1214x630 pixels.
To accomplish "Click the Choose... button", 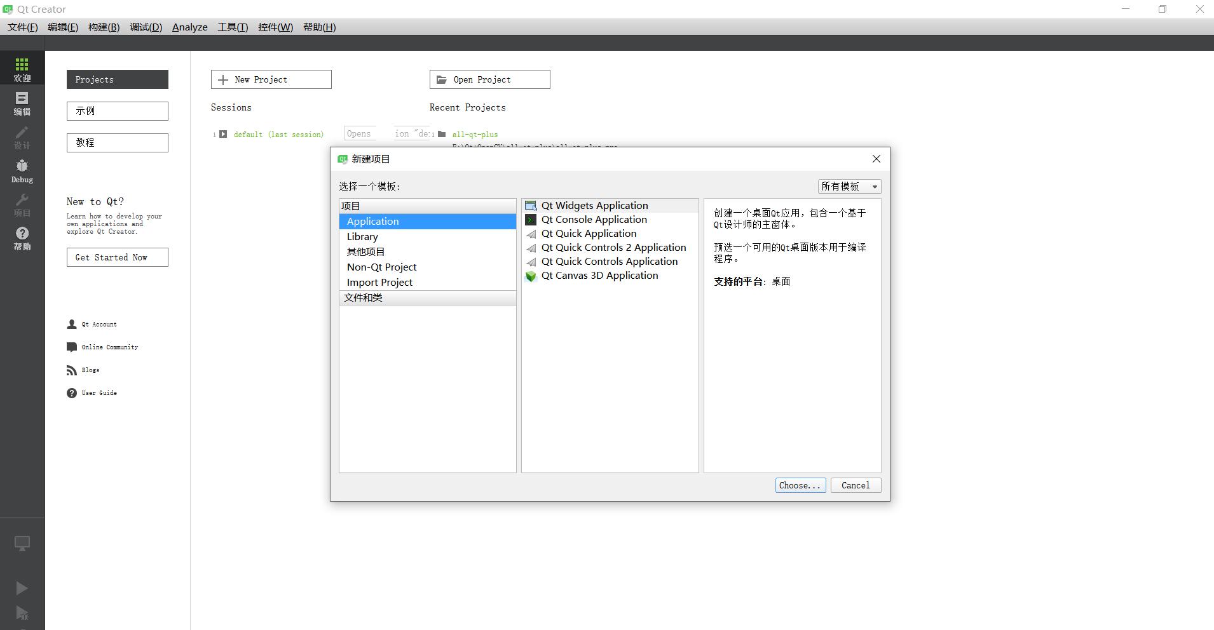I will tap(800, 485).
